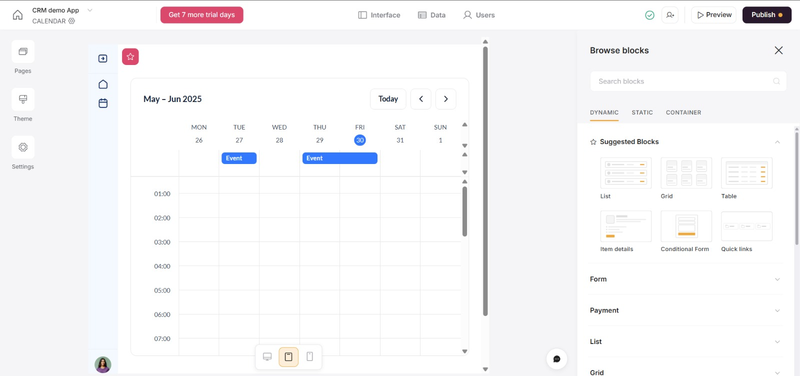Open the calendar page in app sidebar
This screenshot has height=376, width=800.
click(103, 103)
